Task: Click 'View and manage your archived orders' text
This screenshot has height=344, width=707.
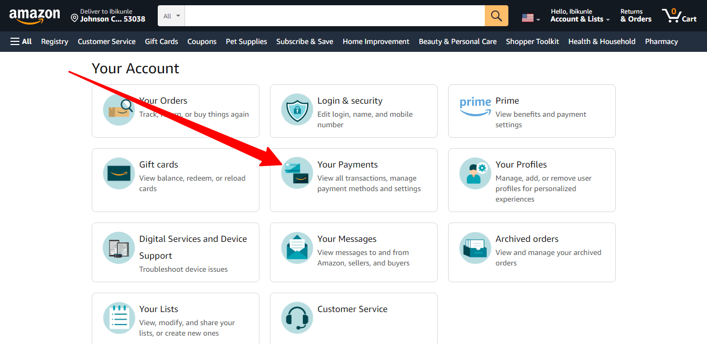Action: (548, 258)
